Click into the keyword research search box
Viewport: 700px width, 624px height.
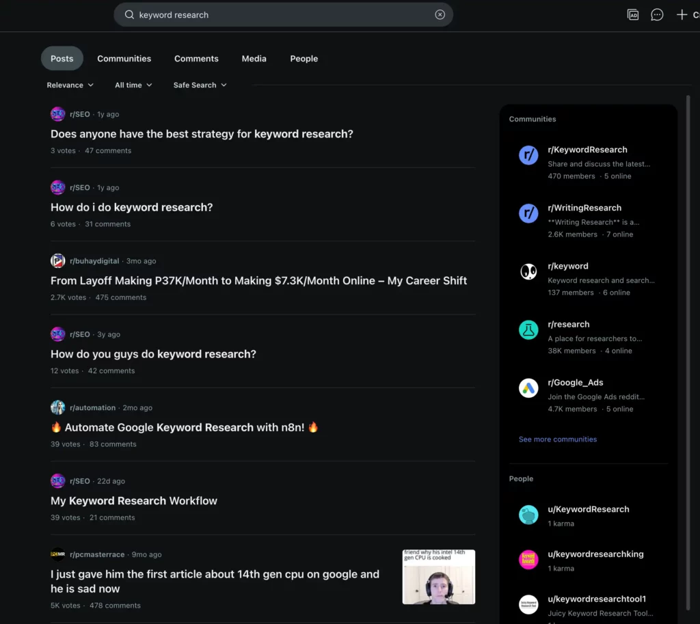(x=280, y=15)
